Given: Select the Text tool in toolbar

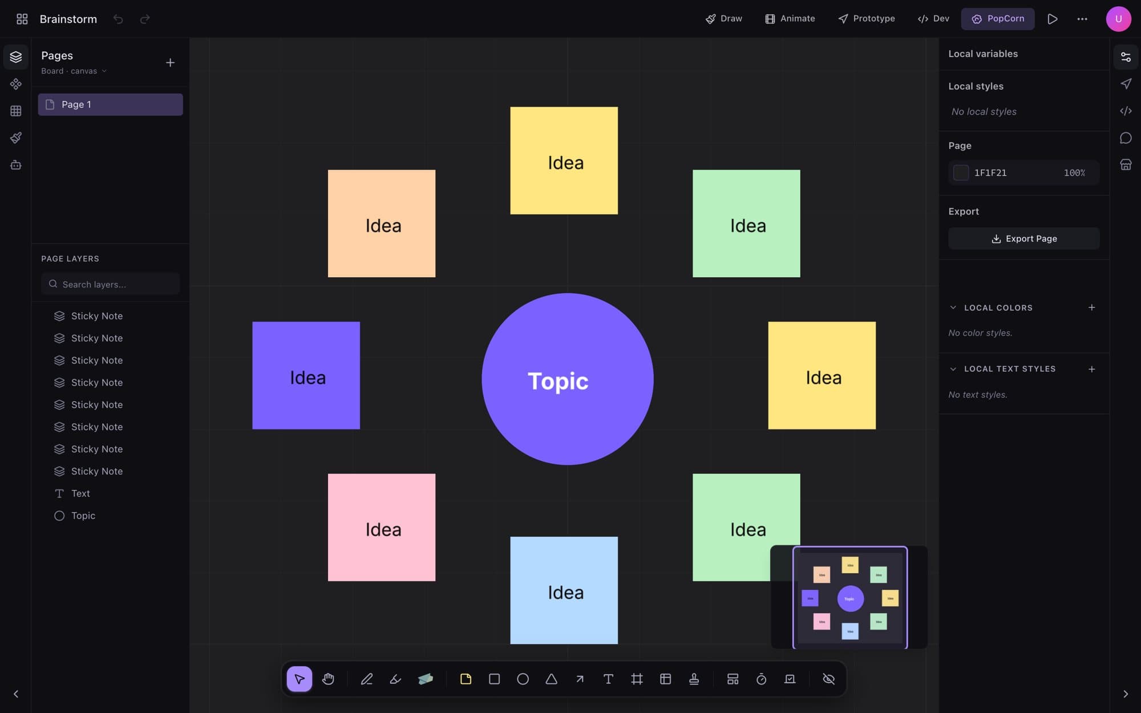Looking at the screenshot, I should pyautogui.click(x=609, y=679).
